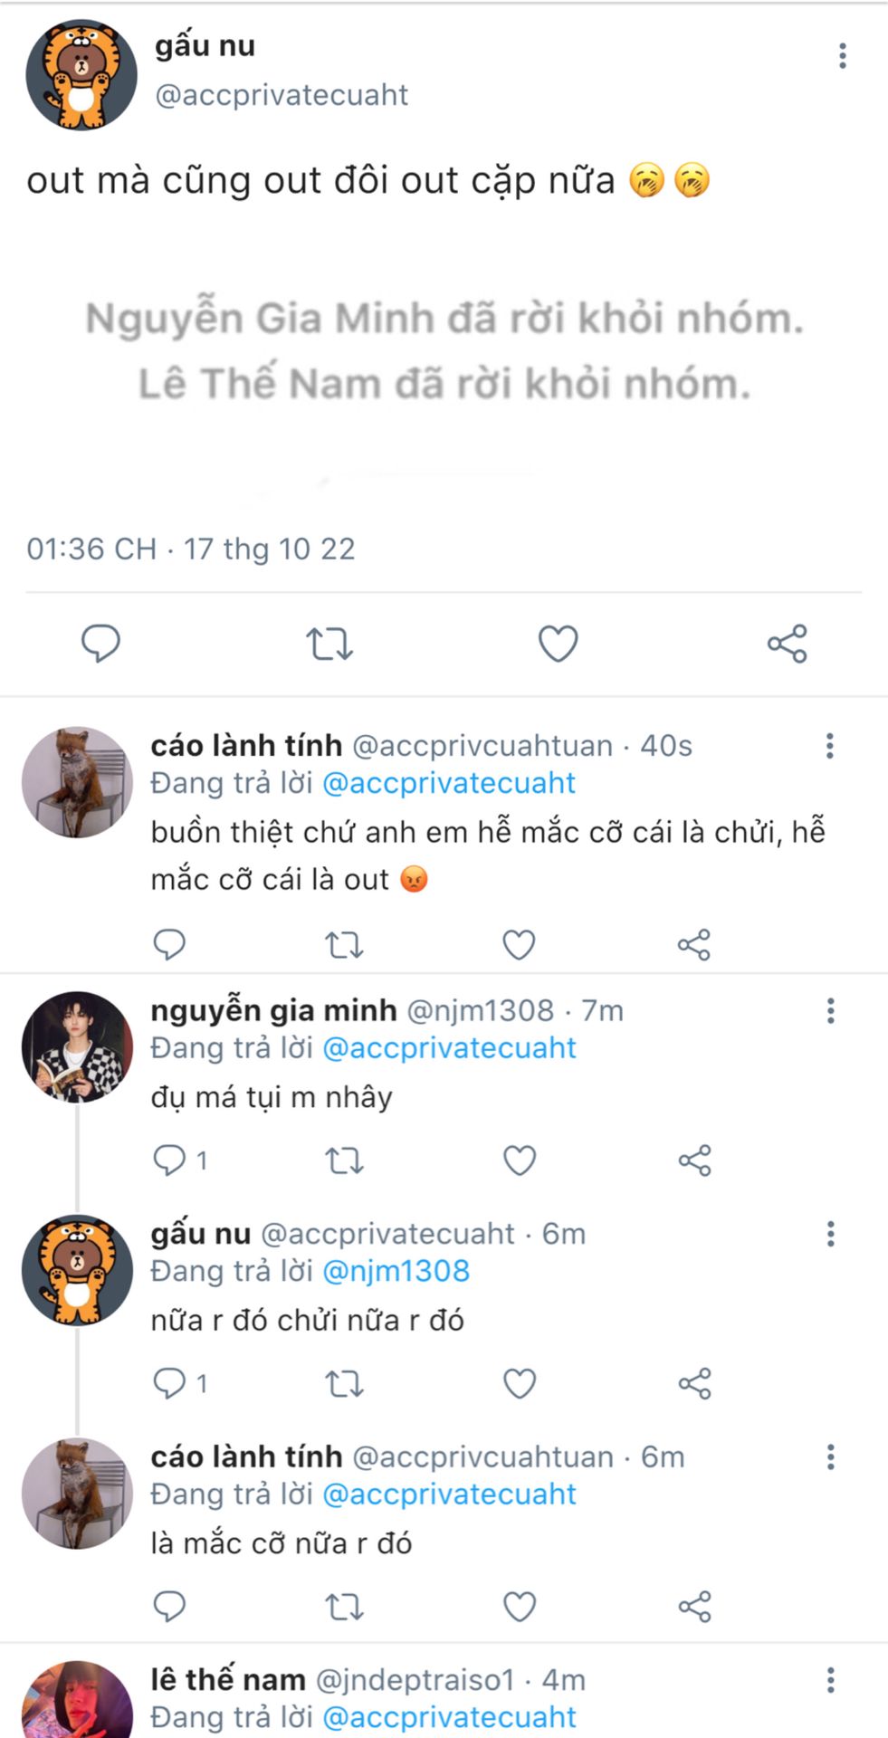The width and height of the screenshot is (888, 1738).
Task: Share the main tweet by gấu nu
Action: tap(787, 644)
